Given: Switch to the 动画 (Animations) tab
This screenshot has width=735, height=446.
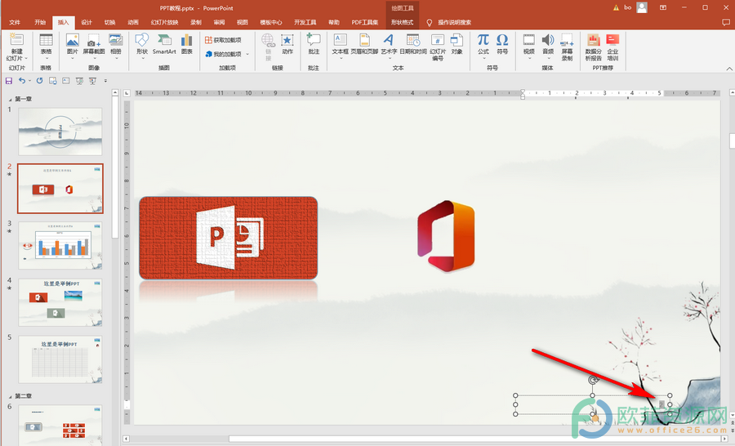Looking at the screenshot, I should 133,22.
